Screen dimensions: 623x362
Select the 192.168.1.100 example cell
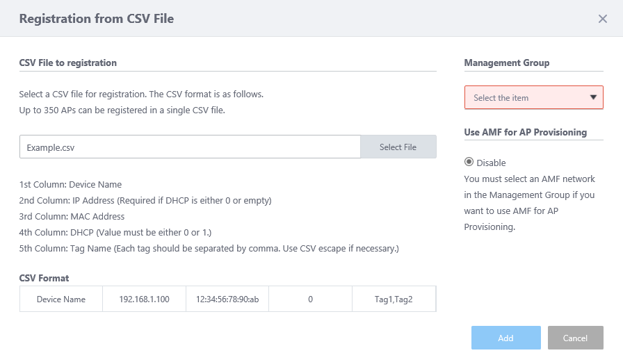(x=144, y=299)
